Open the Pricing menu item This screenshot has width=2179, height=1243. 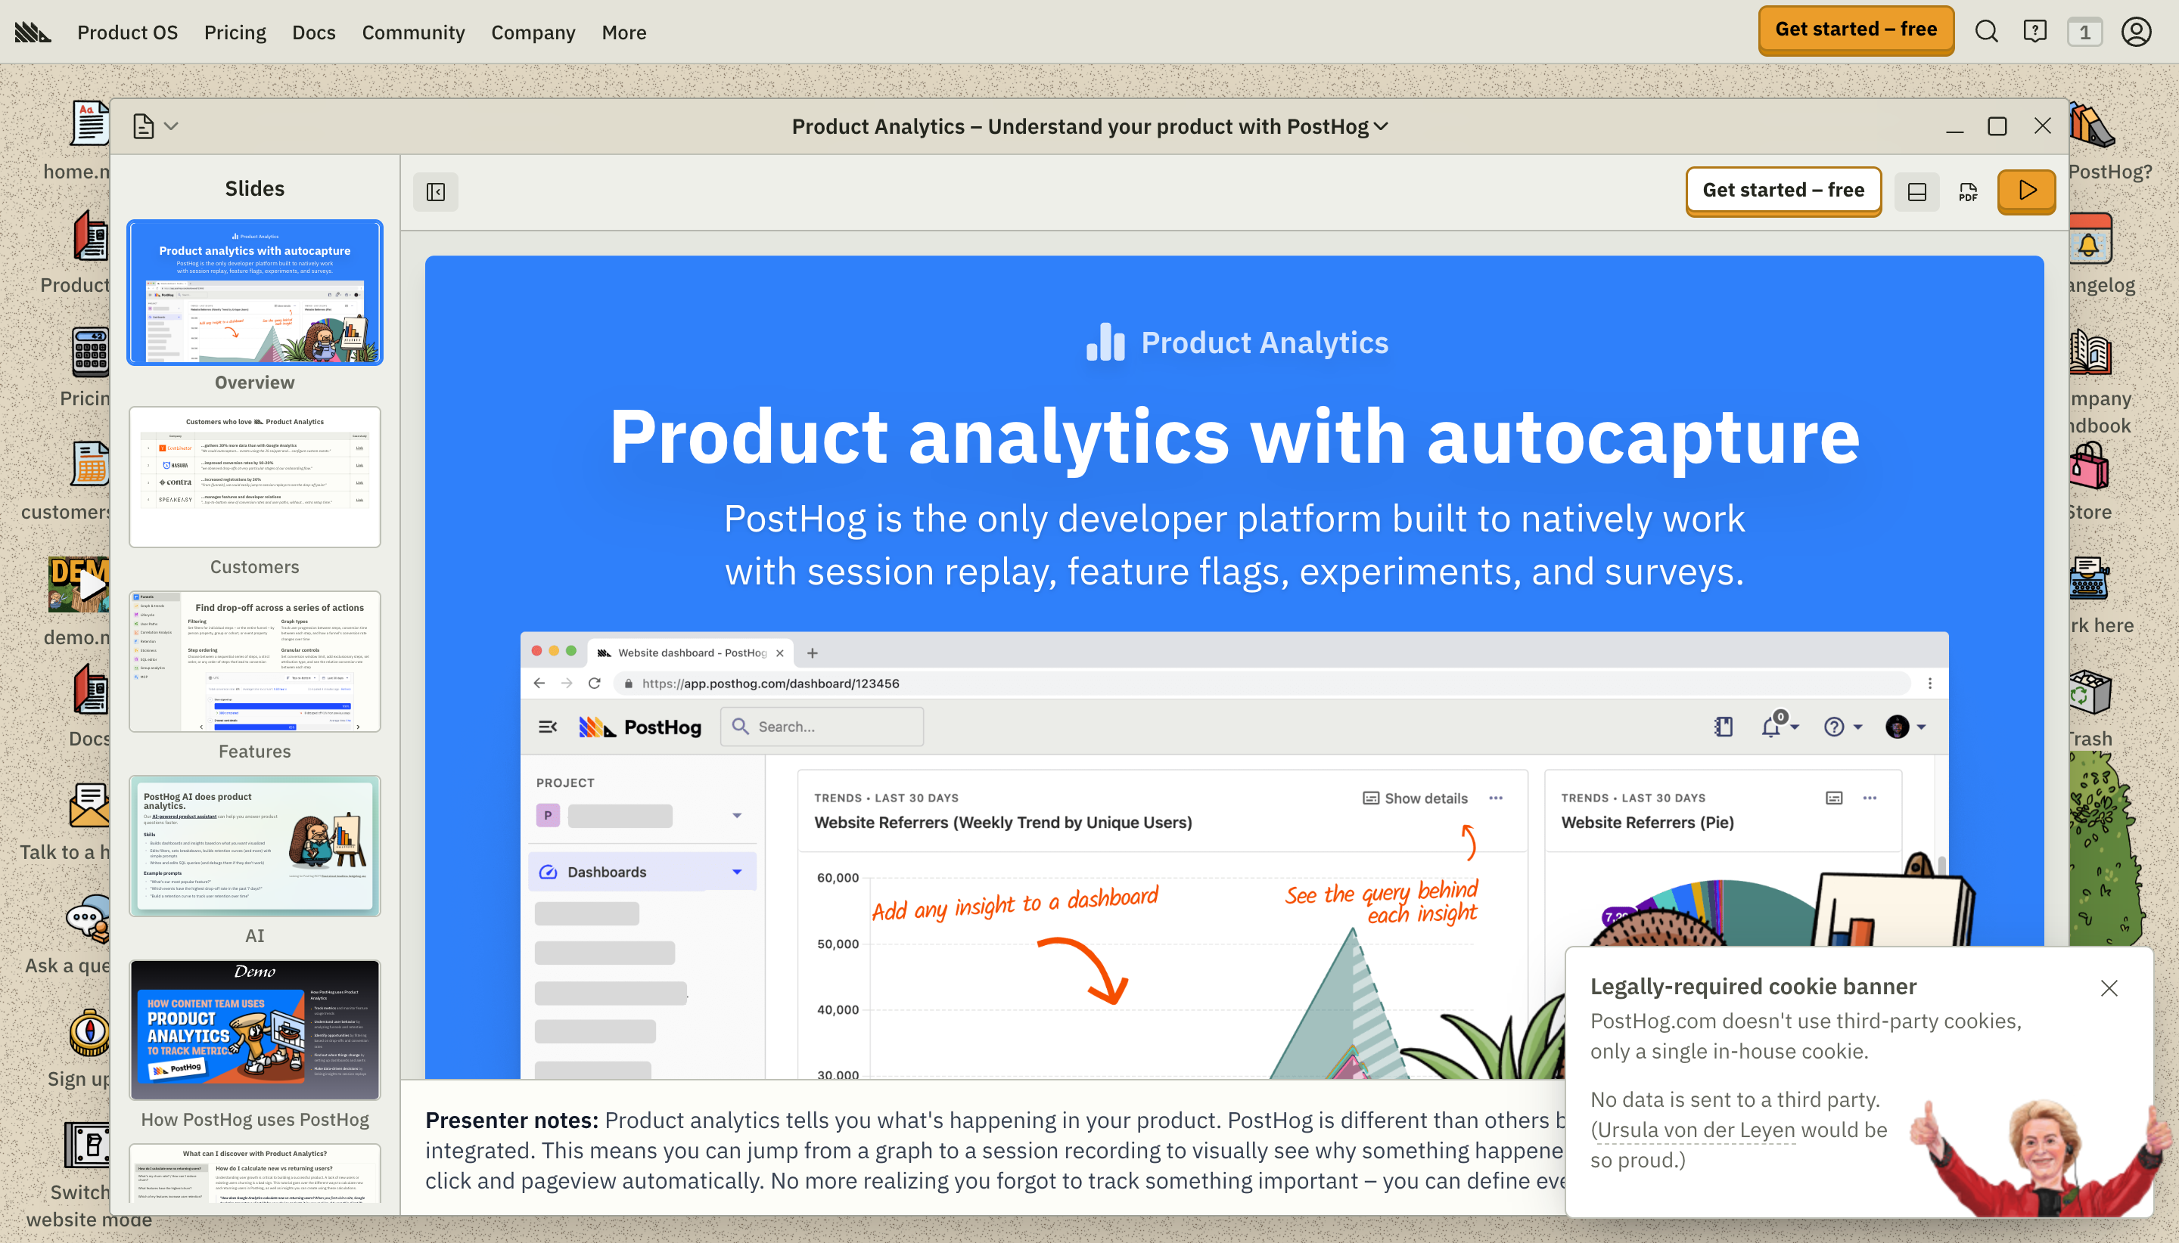point(235,33)
